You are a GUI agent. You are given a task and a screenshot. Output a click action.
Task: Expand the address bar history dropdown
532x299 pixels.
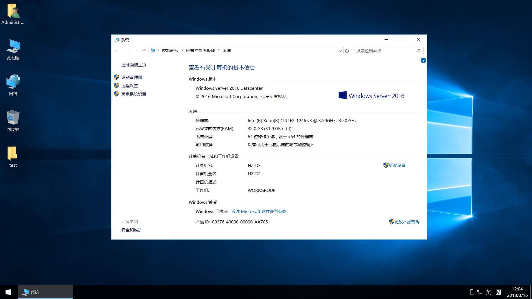pos(340,51)
